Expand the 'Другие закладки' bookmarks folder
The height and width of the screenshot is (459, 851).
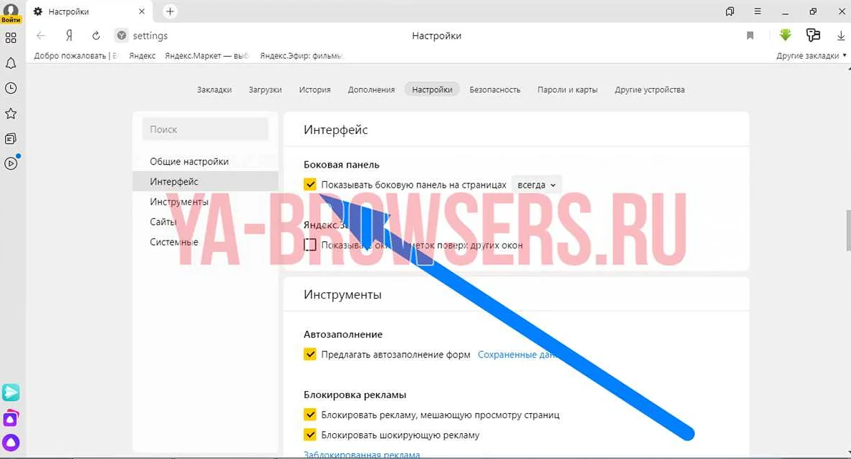click(x=807, y=56)
